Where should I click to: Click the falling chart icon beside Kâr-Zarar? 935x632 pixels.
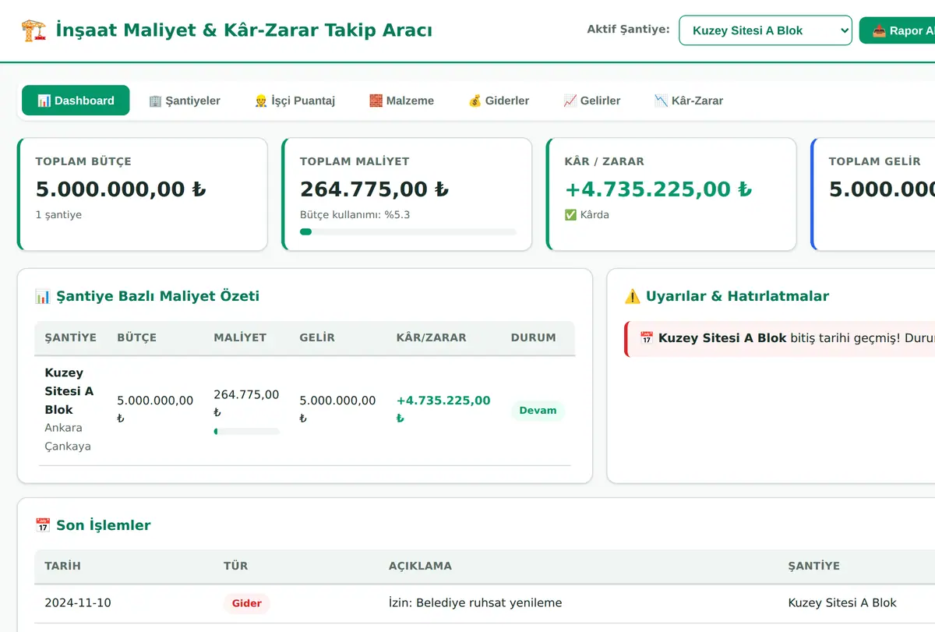661,101
